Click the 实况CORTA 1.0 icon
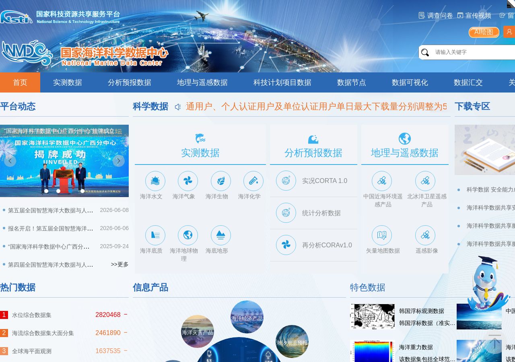 (286, 181)
